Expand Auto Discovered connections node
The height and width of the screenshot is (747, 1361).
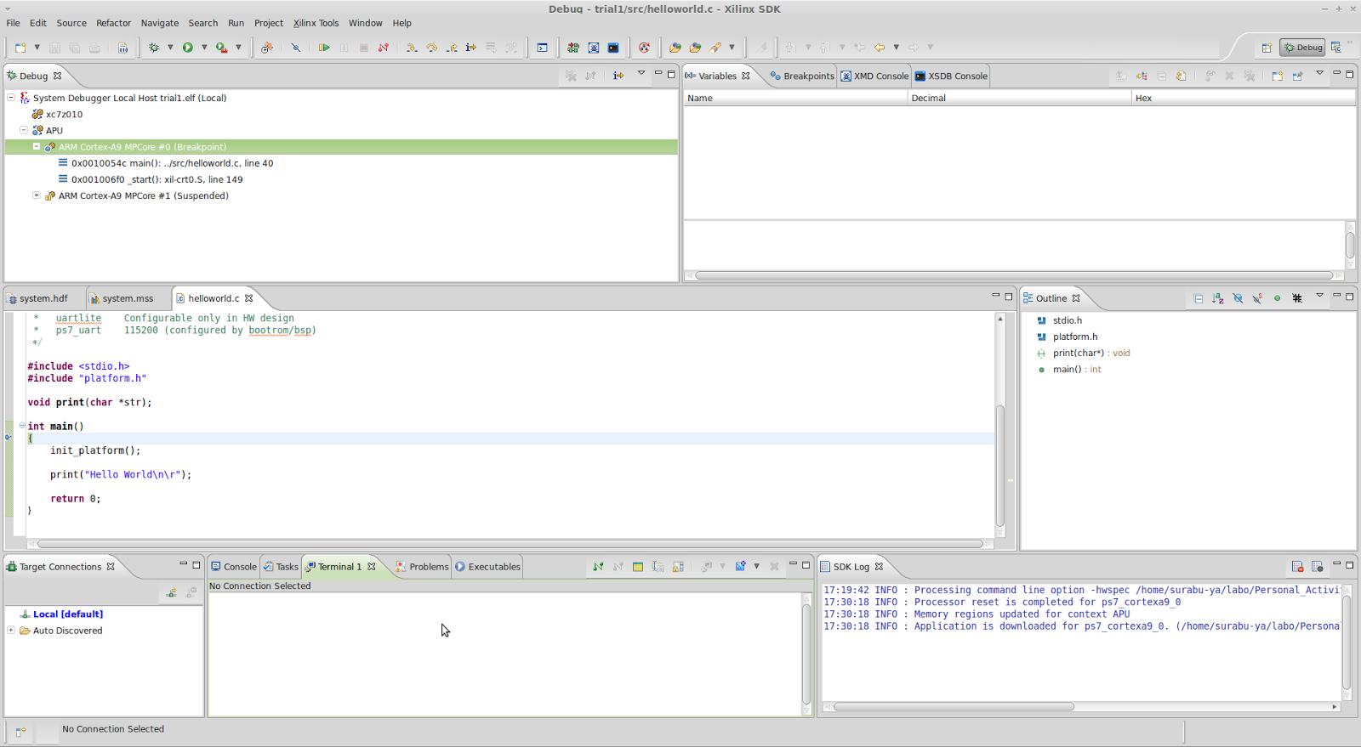[11, 631]
